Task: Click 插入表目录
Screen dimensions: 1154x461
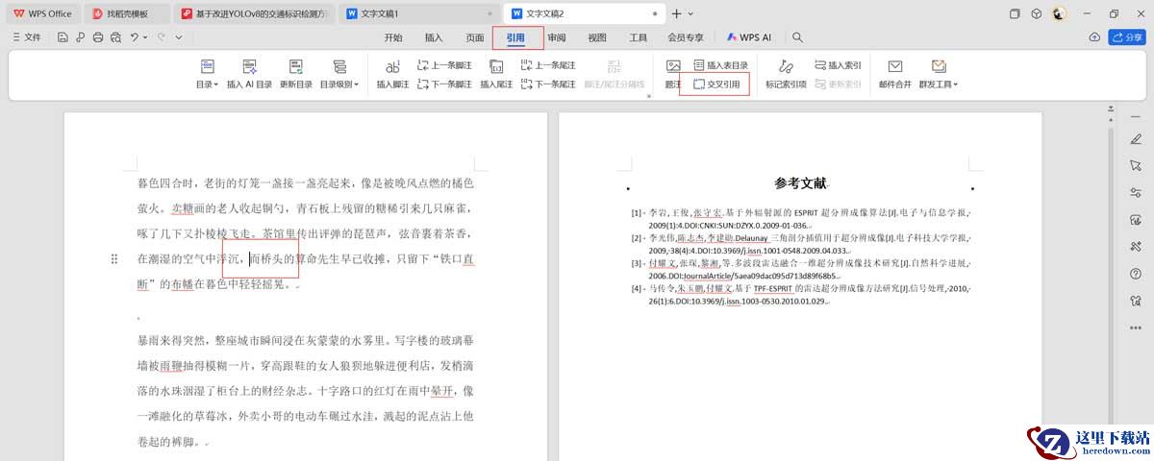Action: tap(720, 65)
